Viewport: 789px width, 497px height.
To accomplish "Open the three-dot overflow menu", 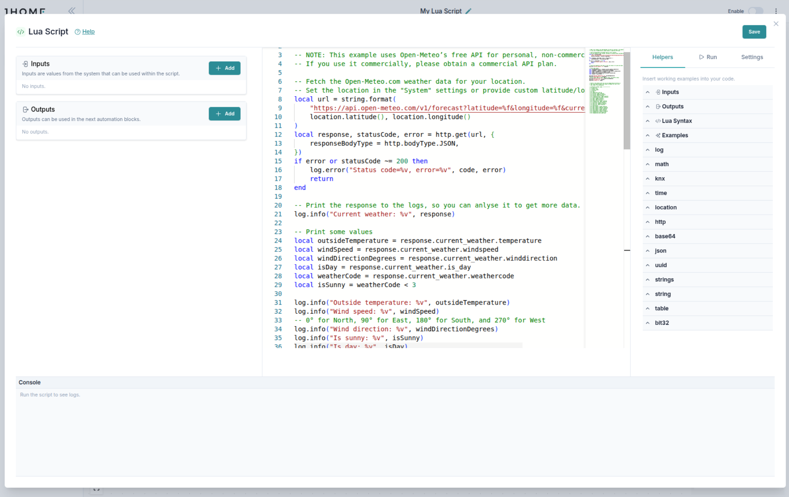I will click(x=776, y=11).
